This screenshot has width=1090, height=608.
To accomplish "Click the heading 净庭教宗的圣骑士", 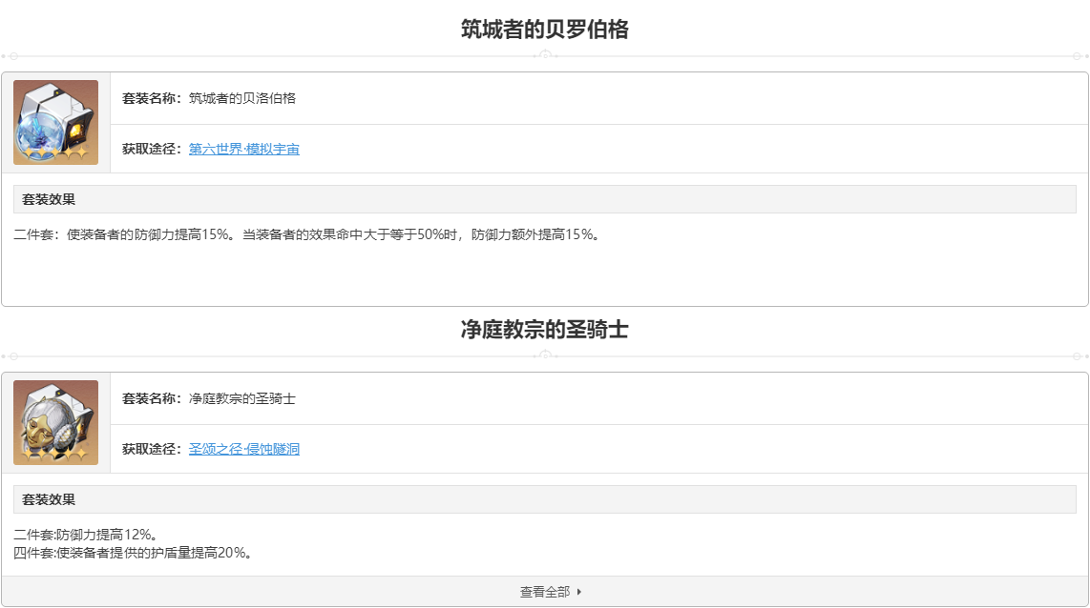I will (545, 330).
